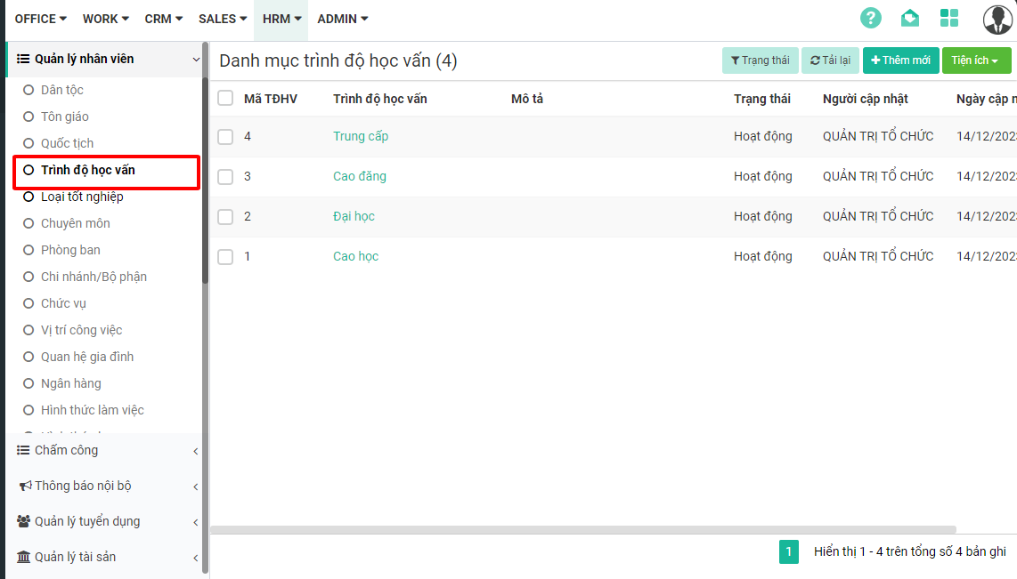Click the horizontal scrollbar under the table
Viewport: 1017px width, 579px height.
point(582,529)
